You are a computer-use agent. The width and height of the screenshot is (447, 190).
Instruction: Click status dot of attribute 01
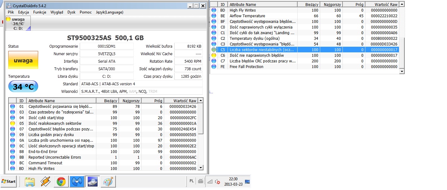point(13,106)
